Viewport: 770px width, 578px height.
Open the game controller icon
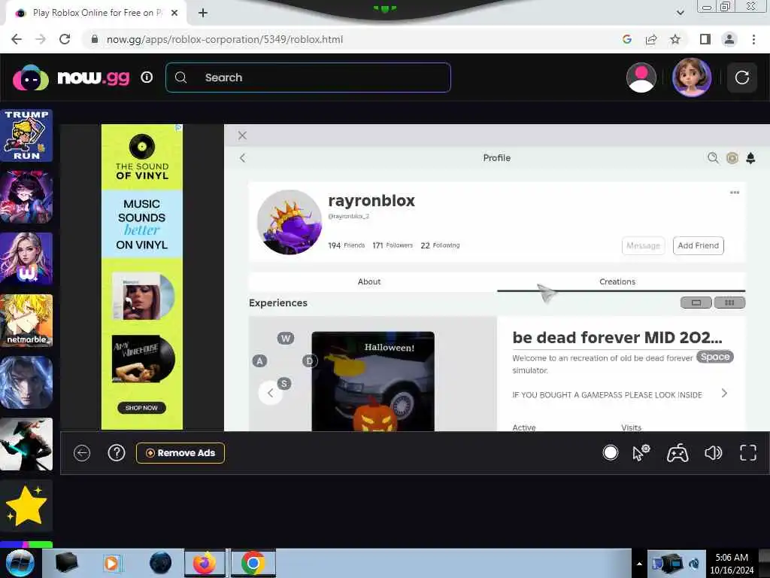pyautogui.click(x=678, y=453)
